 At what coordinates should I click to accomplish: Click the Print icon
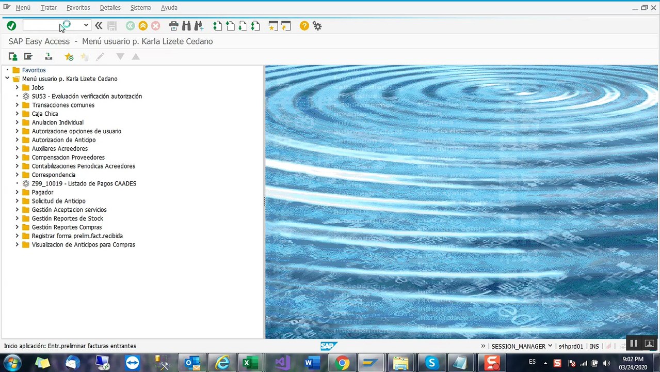tap(174, 25)
